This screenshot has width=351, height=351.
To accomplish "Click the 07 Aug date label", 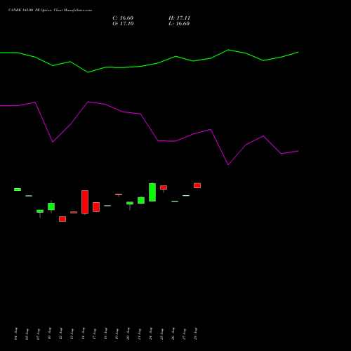I will click(x=38, y=333).
